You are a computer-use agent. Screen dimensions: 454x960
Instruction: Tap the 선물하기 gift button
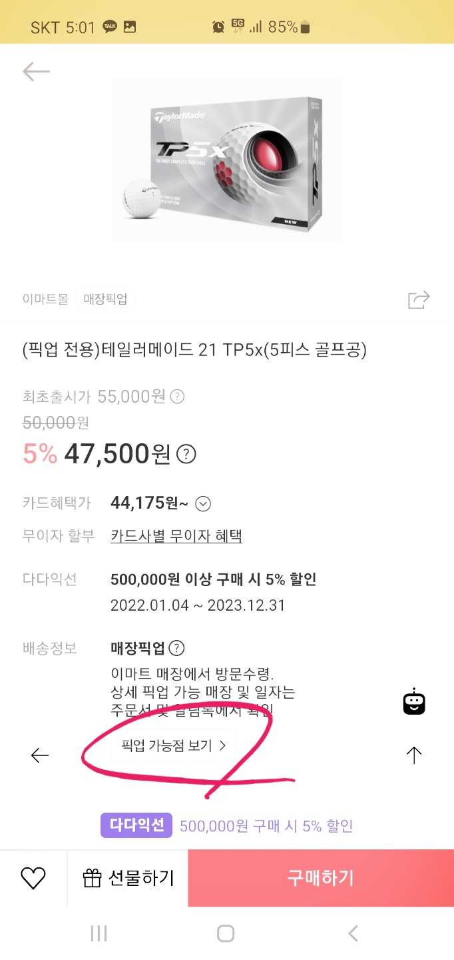pyautogui.click(x=128, y=878)
